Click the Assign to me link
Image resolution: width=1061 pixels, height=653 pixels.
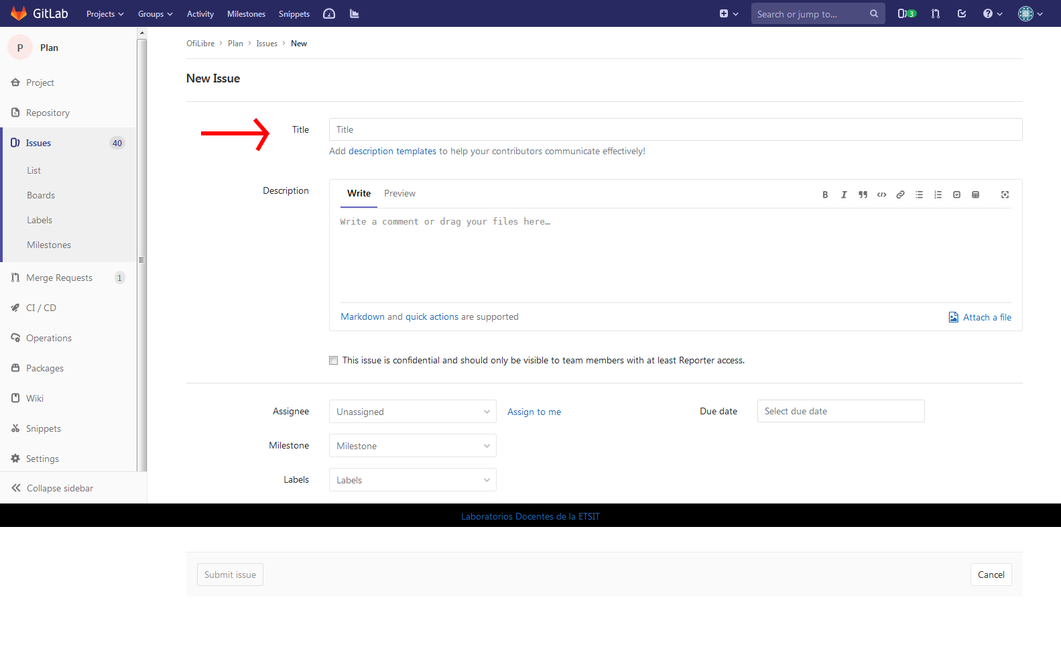(x=534, y=412)
